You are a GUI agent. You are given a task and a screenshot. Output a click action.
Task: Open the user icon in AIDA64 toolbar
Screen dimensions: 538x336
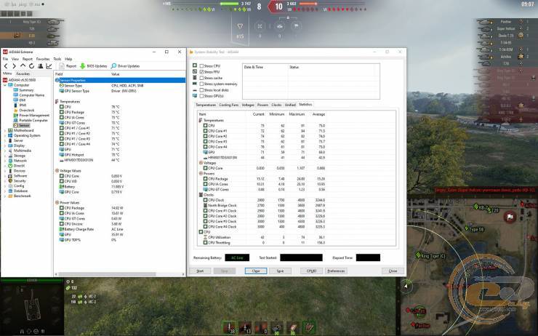pyautogui.click(x=41, y=66)
